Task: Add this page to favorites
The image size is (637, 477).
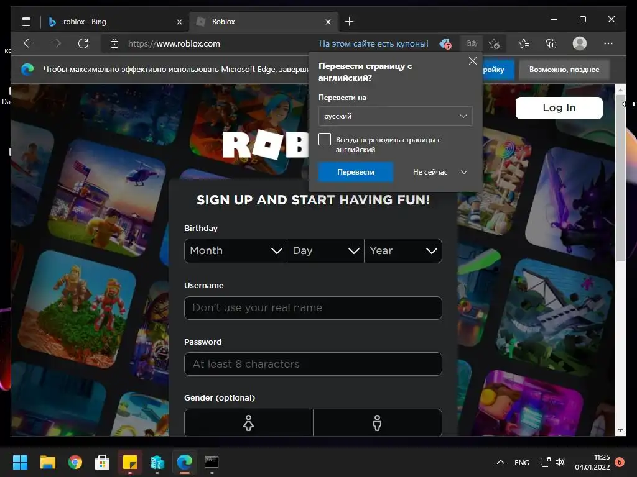Action: 494,43
